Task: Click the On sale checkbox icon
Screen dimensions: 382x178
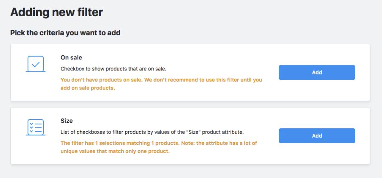Action: (x=36, y=64)
